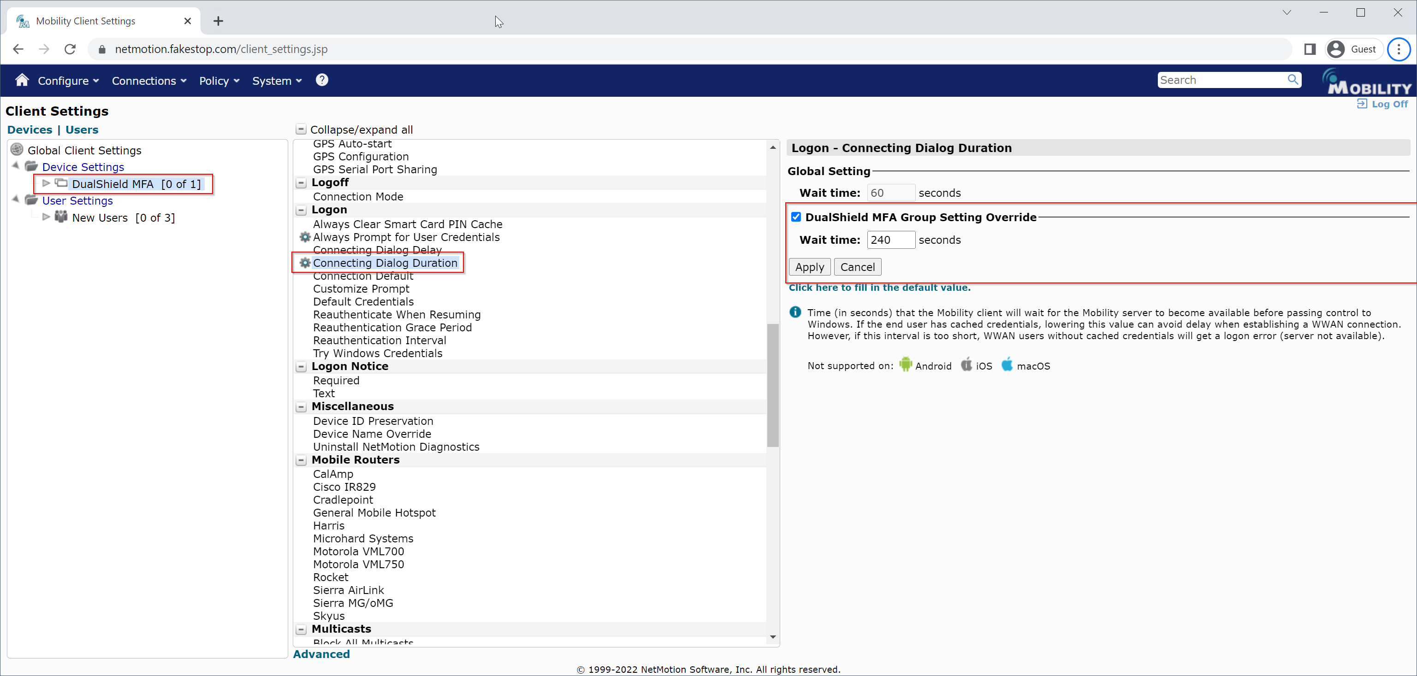Click the blue info icon beside description
Image resolution: width=1417 pixels, height=676 pixels.
(x=795, y=312)
